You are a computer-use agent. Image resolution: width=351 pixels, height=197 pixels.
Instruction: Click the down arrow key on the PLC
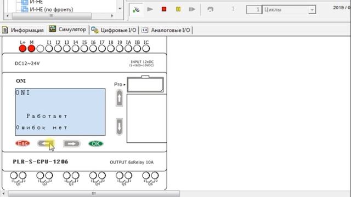pos(120,126)
